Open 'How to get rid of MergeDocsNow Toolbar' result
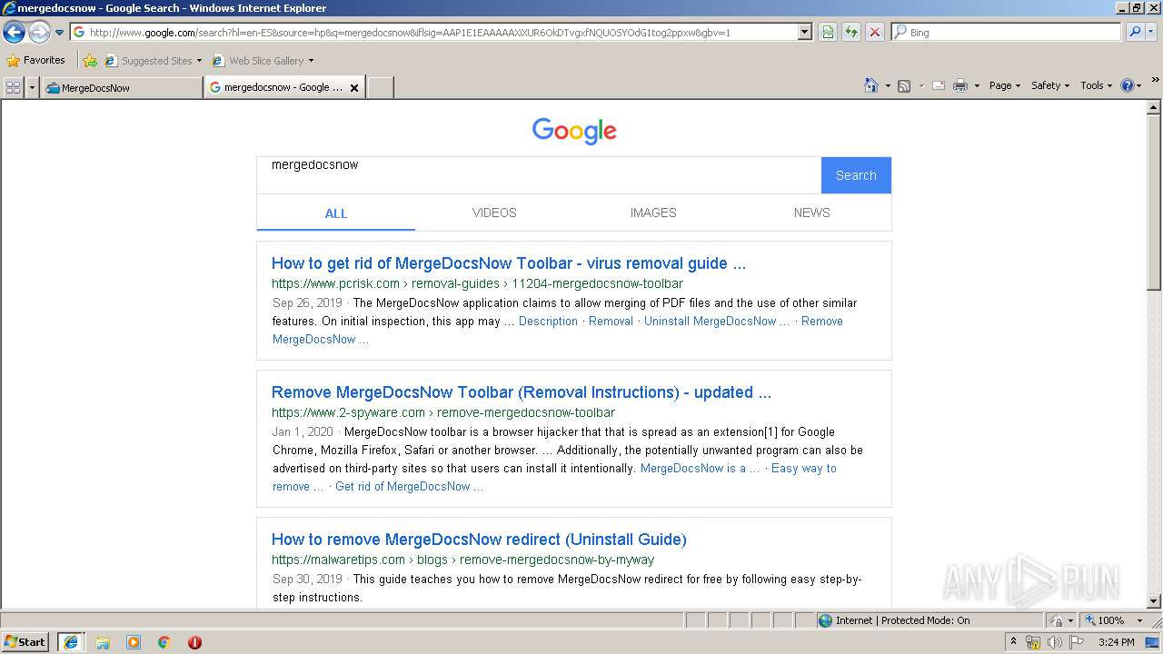This screenshot has width=1163, height=654. point(509,263)
